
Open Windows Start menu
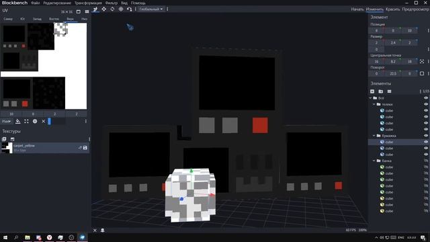(5, 237)
